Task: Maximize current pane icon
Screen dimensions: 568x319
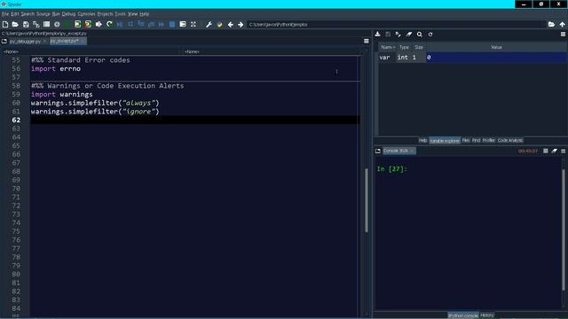Action: pos(183,24)
